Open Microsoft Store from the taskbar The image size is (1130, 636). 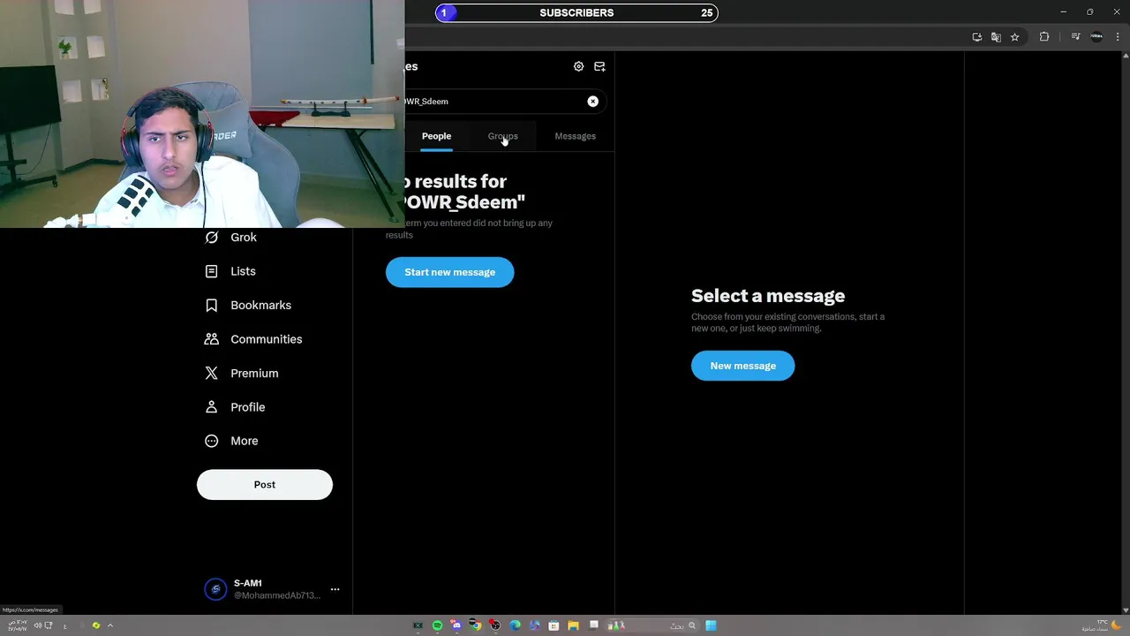pos(554,625)
